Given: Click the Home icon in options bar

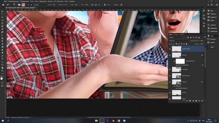Looking at the screenshot, I should 3,5.
